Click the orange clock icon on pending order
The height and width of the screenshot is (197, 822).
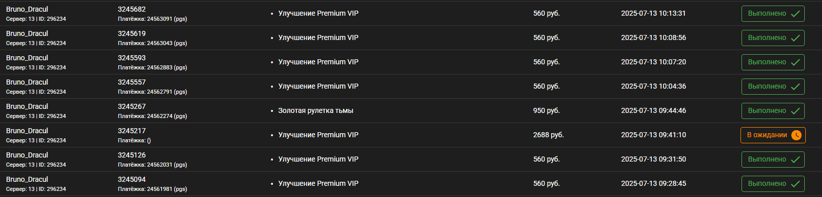796,135
